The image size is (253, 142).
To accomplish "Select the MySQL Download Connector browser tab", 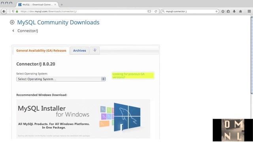I will point(37,4).
